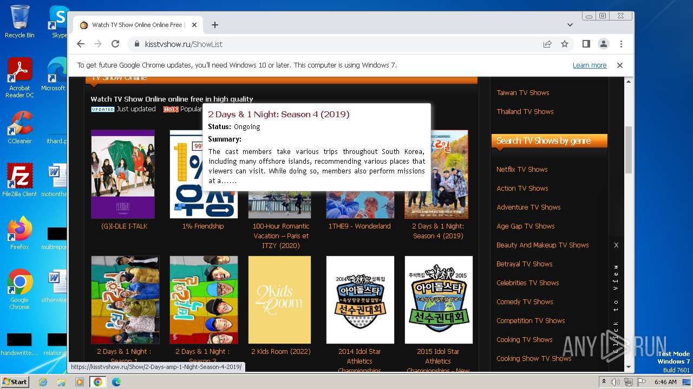
Task: Open Firefox desktop shortcut
Action: click(x=19, y=233)
